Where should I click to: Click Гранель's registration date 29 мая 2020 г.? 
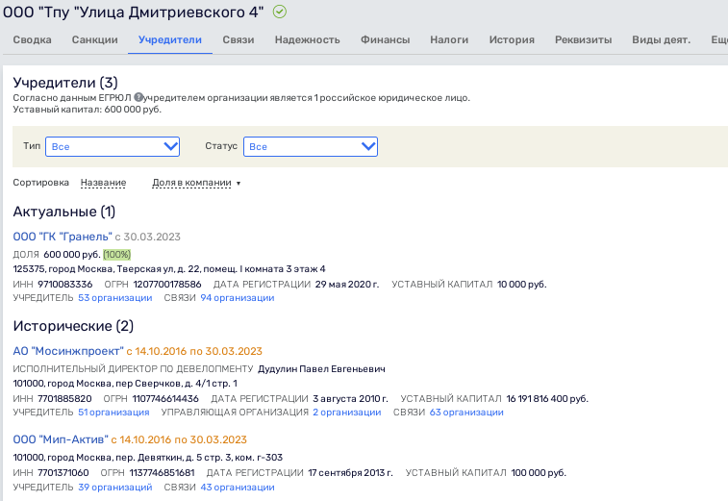[x=347, y=285]
